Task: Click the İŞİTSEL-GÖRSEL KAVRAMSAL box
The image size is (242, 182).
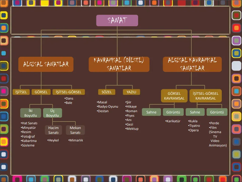Action: [x=206, y=96]
